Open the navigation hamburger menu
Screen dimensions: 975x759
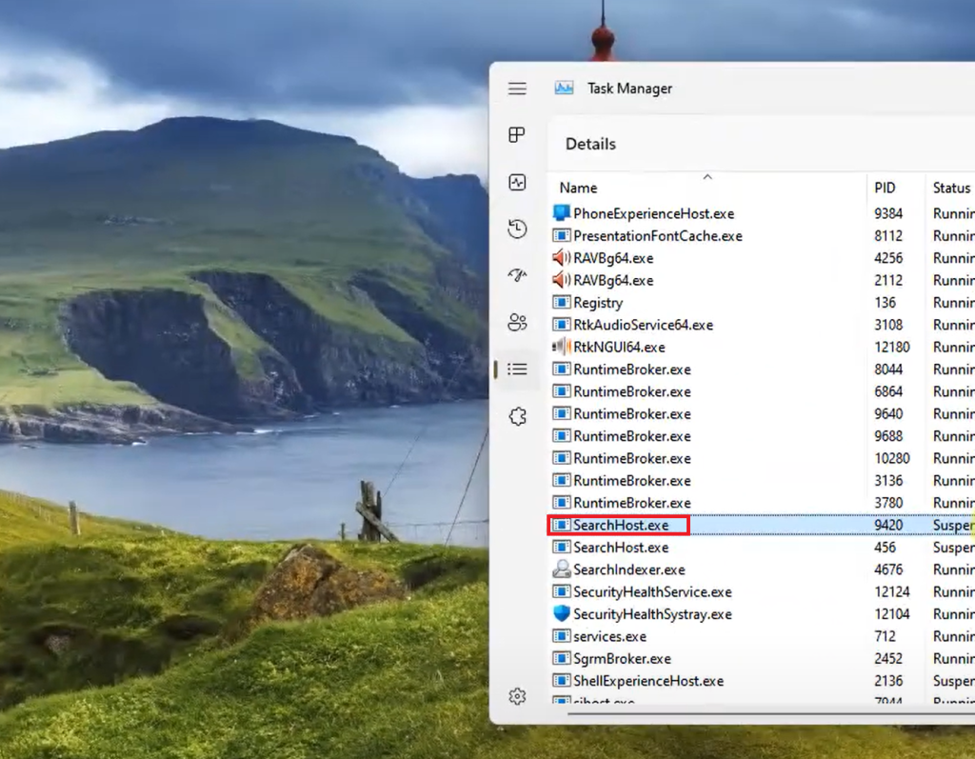[x=517, y=88]
